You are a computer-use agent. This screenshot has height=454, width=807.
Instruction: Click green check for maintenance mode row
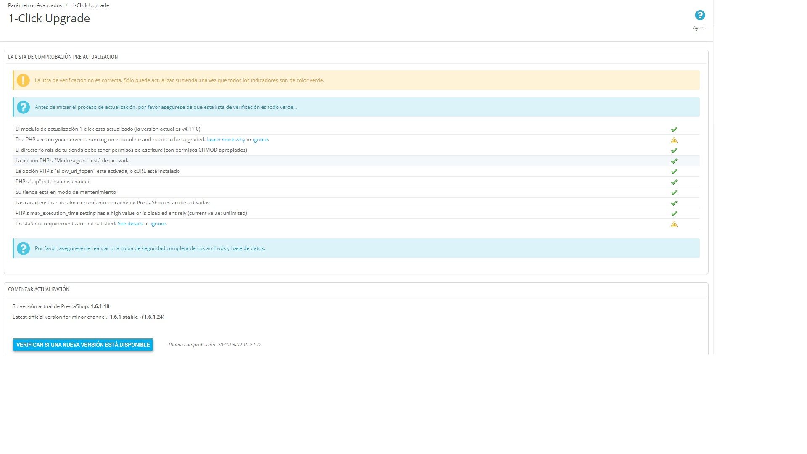(674, 193)
